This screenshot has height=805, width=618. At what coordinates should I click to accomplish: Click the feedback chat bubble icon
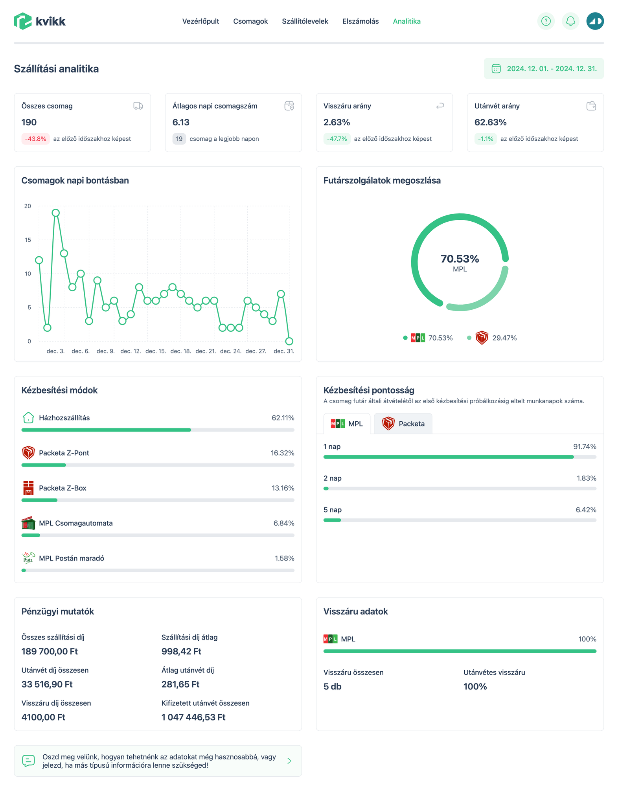click(28, 761)
